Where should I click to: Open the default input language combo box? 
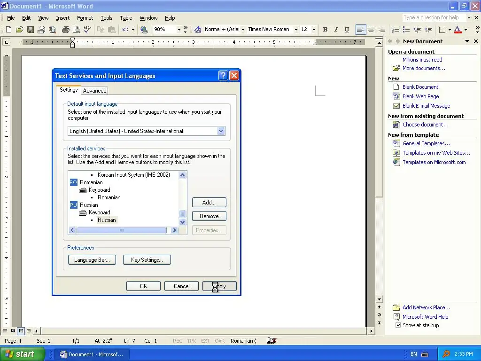(x=147, y=131)
